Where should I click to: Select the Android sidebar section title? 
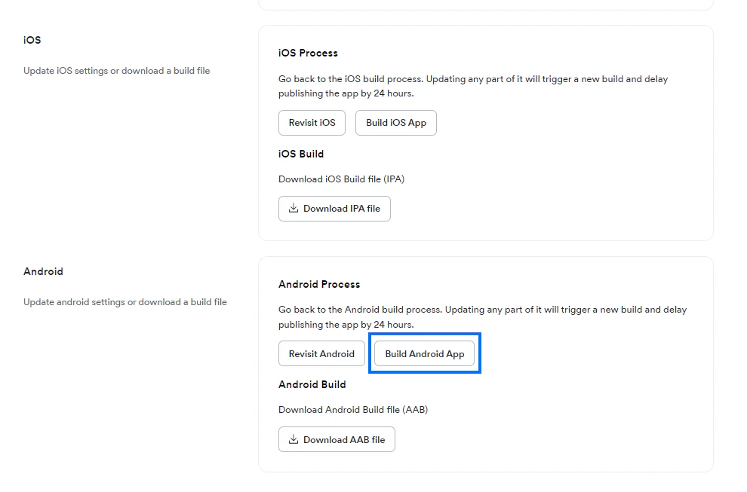[43, 271]
